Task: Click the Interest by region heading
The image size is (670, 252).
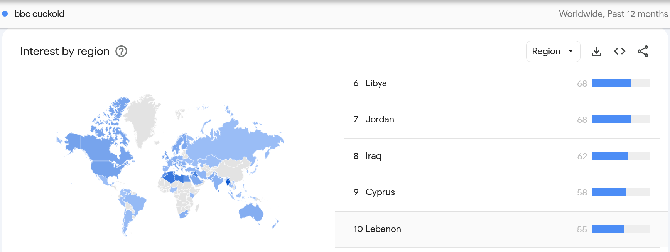Action: (65, 51)
